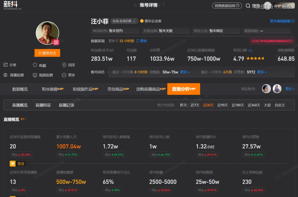Open 更多 after 最近一次发布 likes

coord(262,72)
